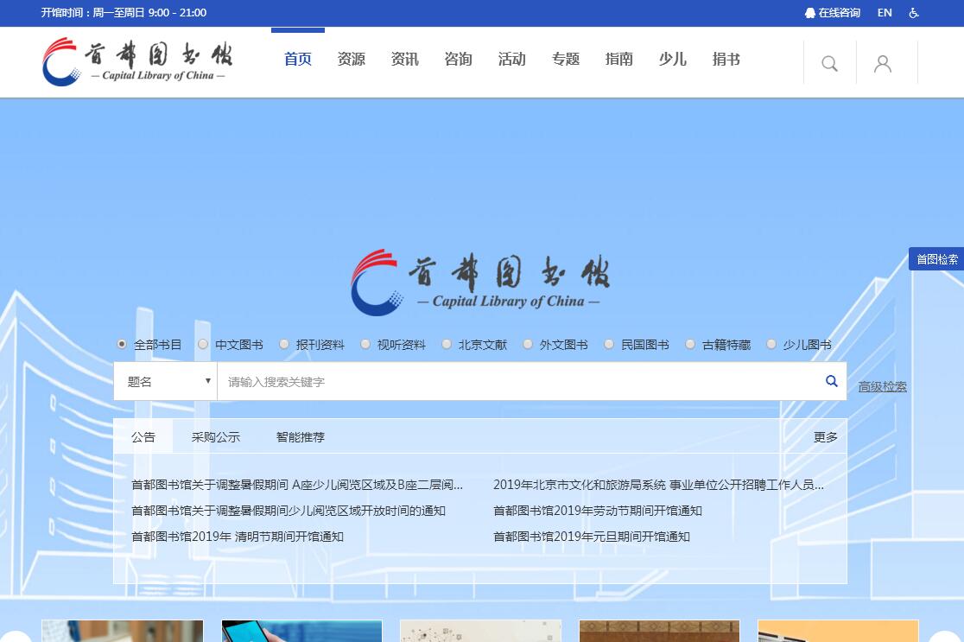
Task: Open the 资源 navigation menu
Action: (351, 60)
